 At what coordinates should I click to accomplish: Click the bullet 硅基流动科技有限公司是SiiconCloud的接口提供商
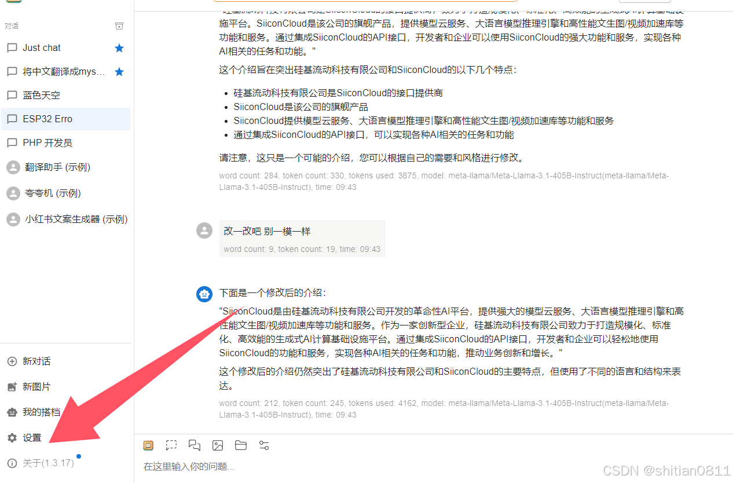(x=338, y=93)
